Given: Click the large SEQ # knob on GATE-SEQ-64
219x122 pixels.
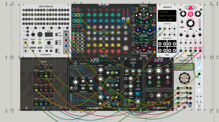Looking at the screenshot, I should (40, 34).
